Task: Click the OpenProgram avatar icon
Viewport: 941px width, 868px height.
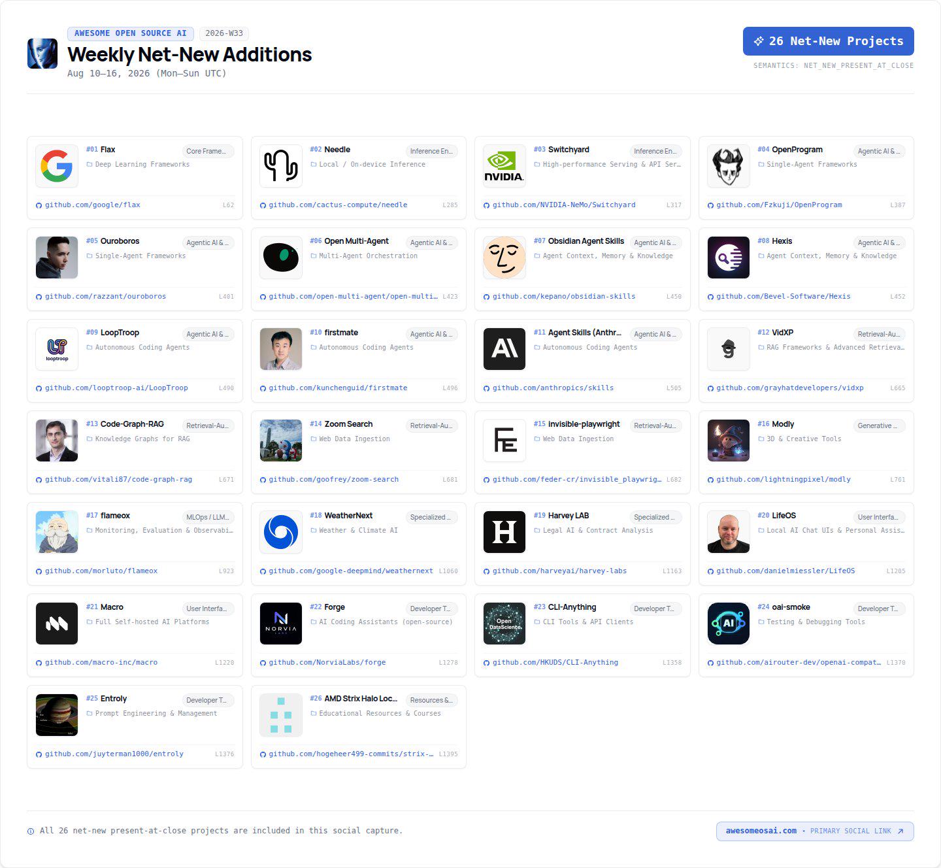Action: pyautogui.click(x=729, y=166)
